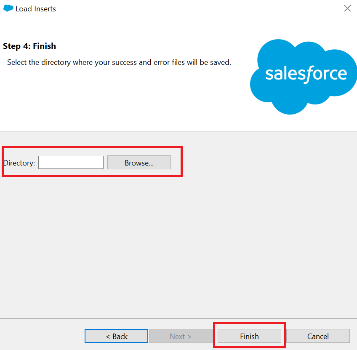Click the success and error files instruction text
Screen dimensions: 357x350
tap(119, 62)
